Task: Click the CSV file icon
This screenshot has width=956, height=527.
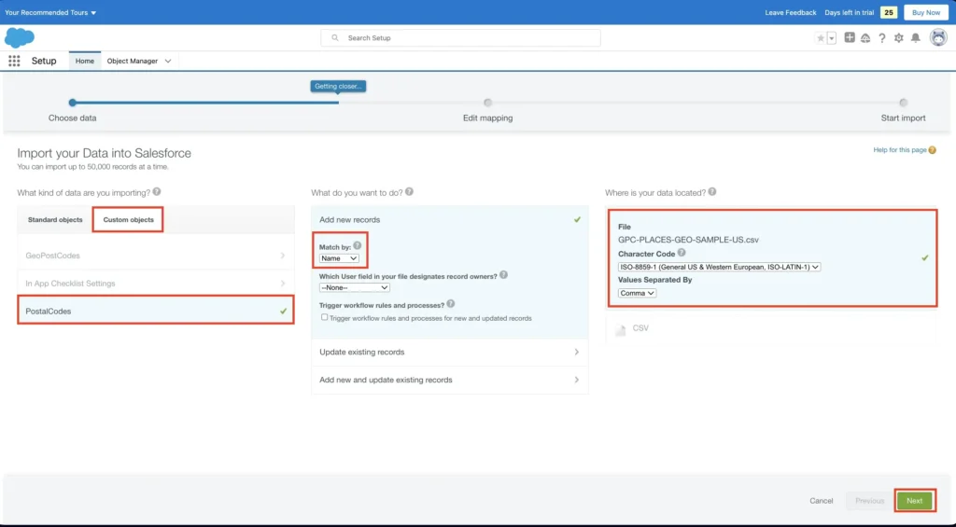Action: point(621,329)
